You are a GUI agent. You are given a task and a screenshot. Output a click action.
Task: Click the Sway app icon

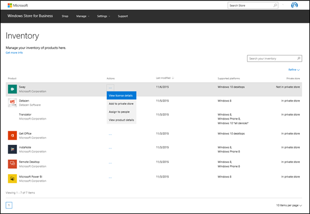point(12,89)
